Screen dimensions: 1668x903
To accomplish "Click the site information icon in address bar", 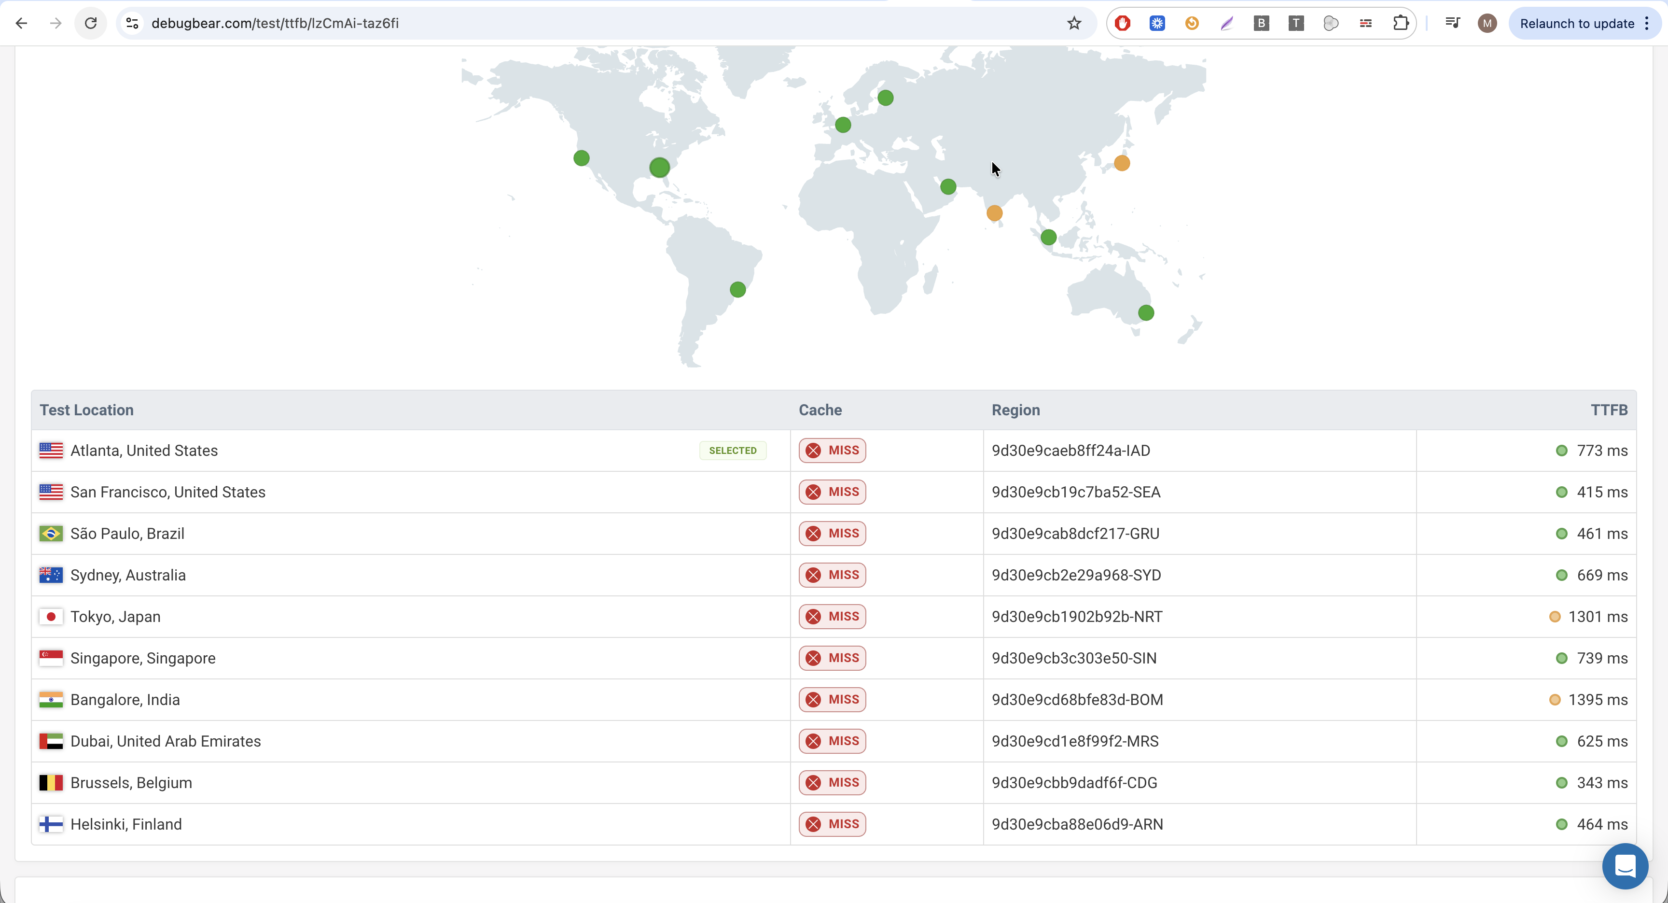I will [132, 23].
